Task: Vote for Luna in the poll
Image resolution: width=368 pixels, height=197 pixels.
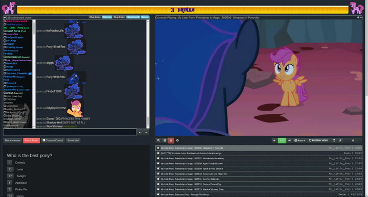Action: coord(10,169)
